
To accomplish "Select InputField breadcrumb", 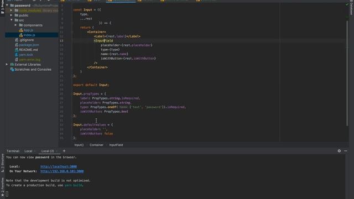I will coord(116,145).
